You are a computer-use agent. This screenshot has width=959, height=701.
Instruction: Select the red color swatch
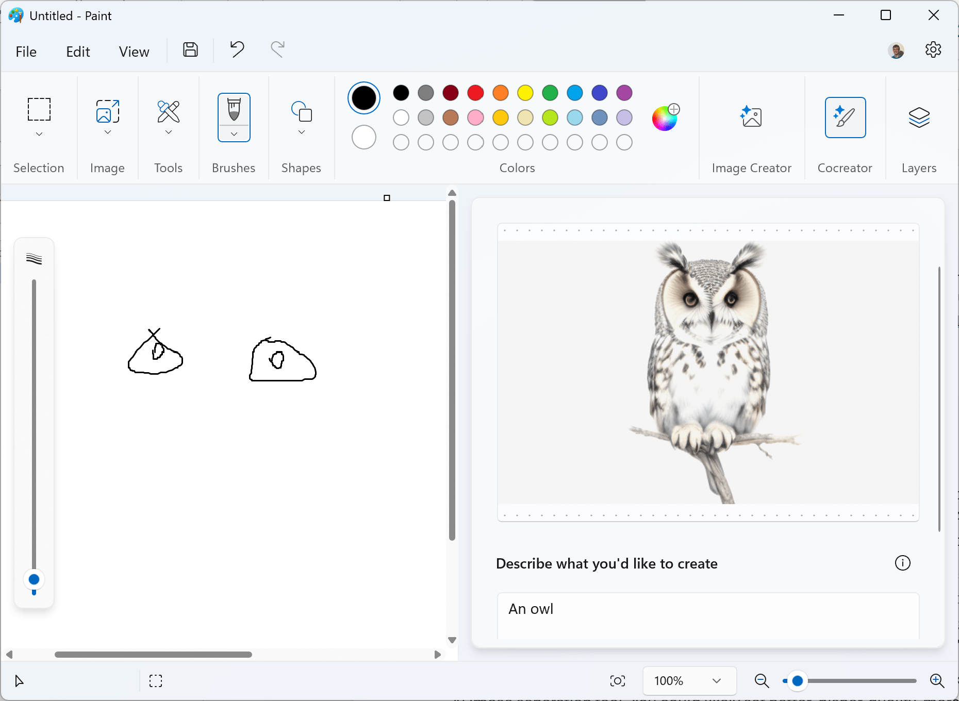(x=475, y=93)
